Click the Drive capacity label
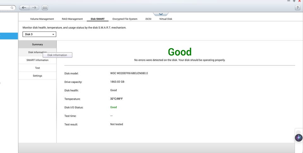 pyautogui.click(x=73, y=82)
